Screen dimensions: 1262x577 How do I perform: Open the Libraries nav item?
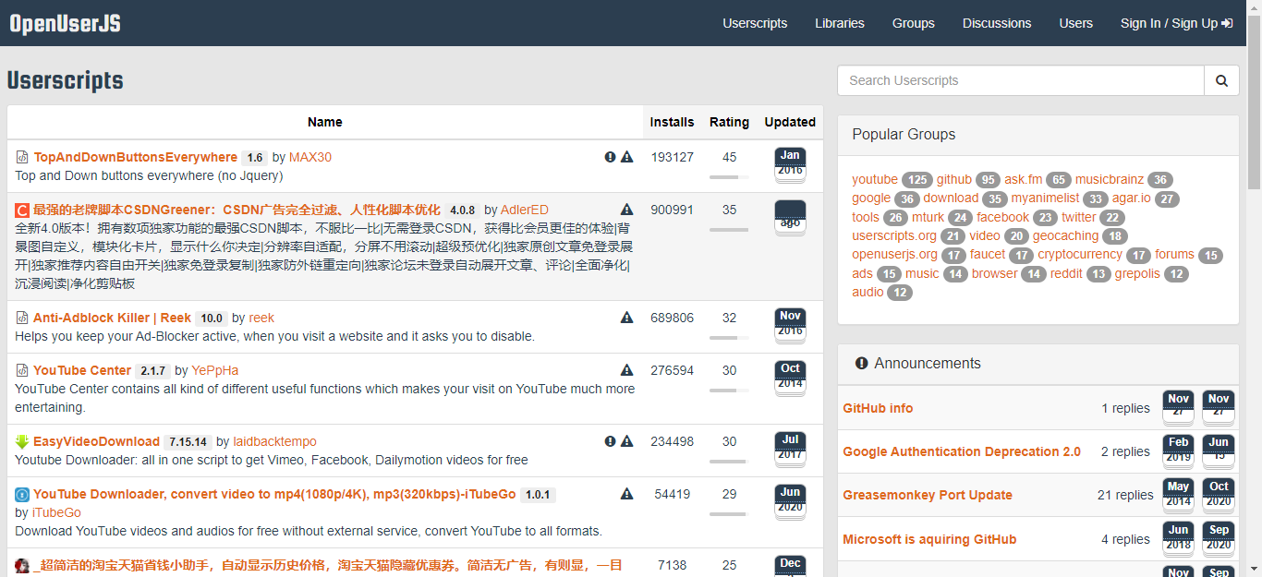tap(840, 23)
